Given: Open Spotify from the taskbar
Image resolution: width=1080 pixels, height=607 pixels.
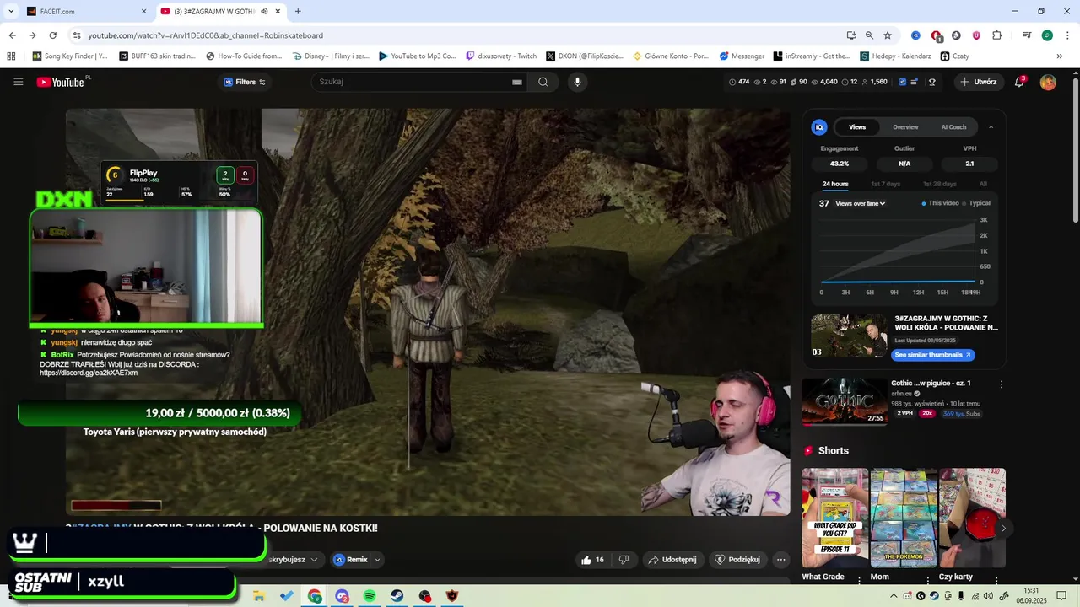Looking at the screenshot, I should tap(370, 596).
